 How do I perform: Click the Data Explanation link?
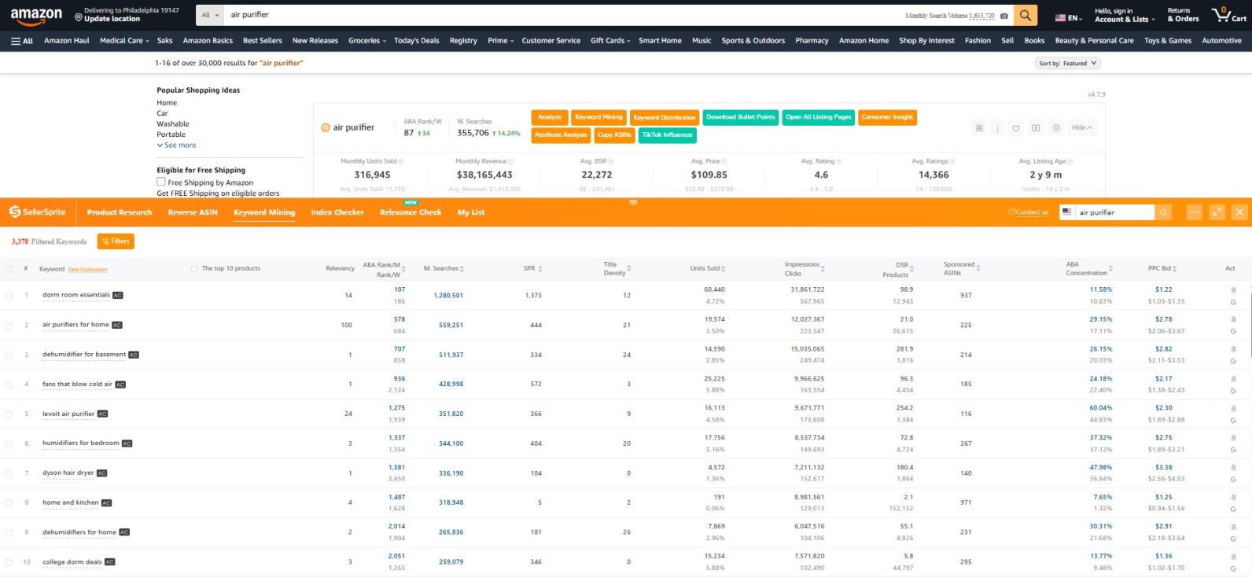[x=88, y=270]
